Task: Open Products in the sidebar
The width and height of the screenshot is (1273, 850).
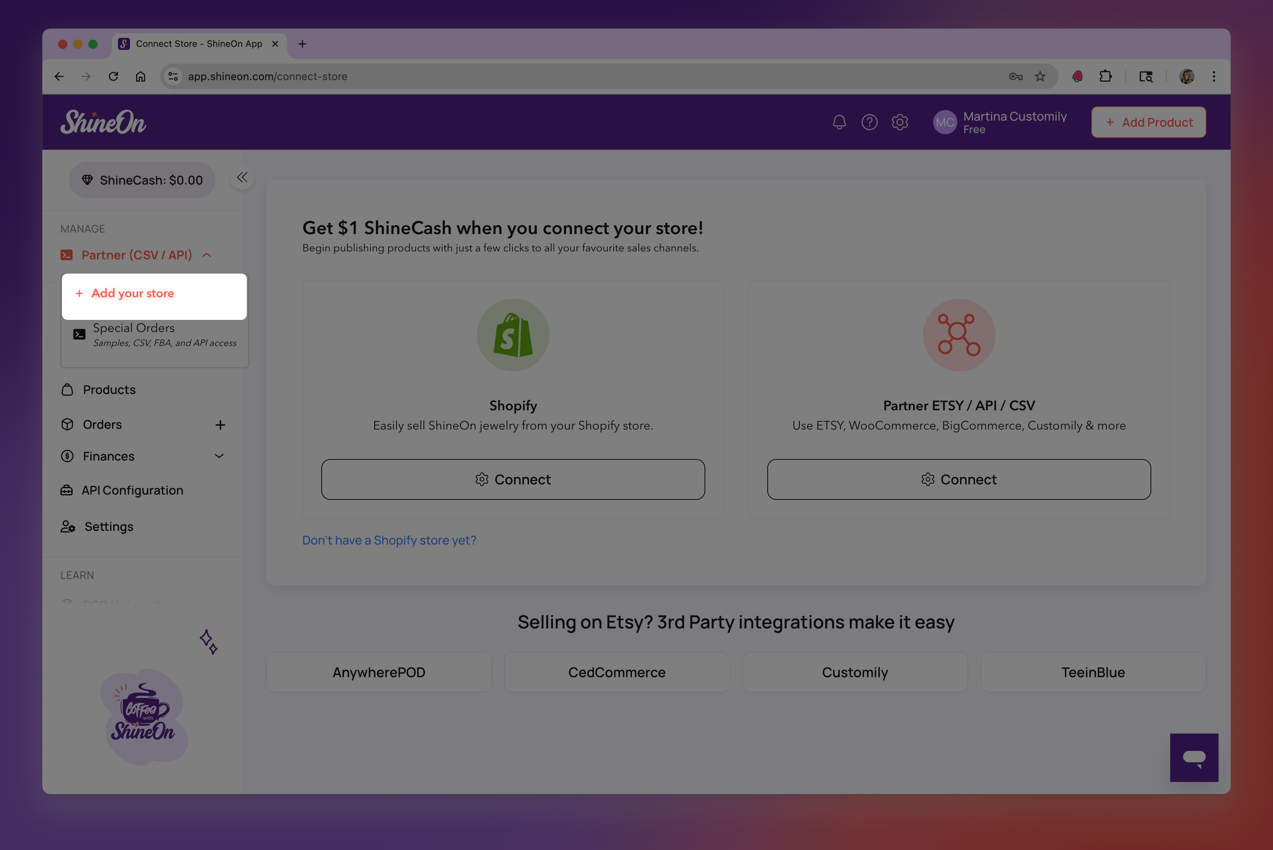Action: click(x=109, y=390)
